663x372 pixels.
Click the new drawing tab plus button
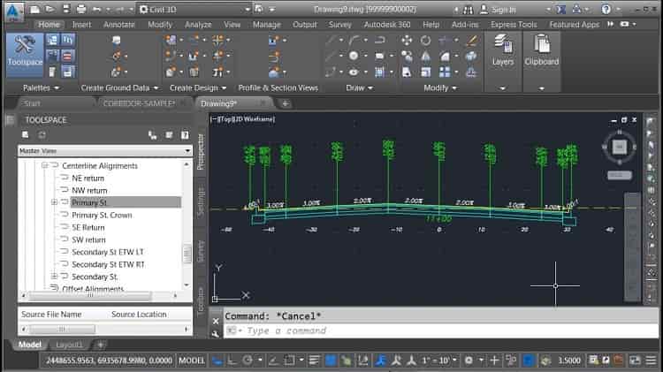pos(286,103)
